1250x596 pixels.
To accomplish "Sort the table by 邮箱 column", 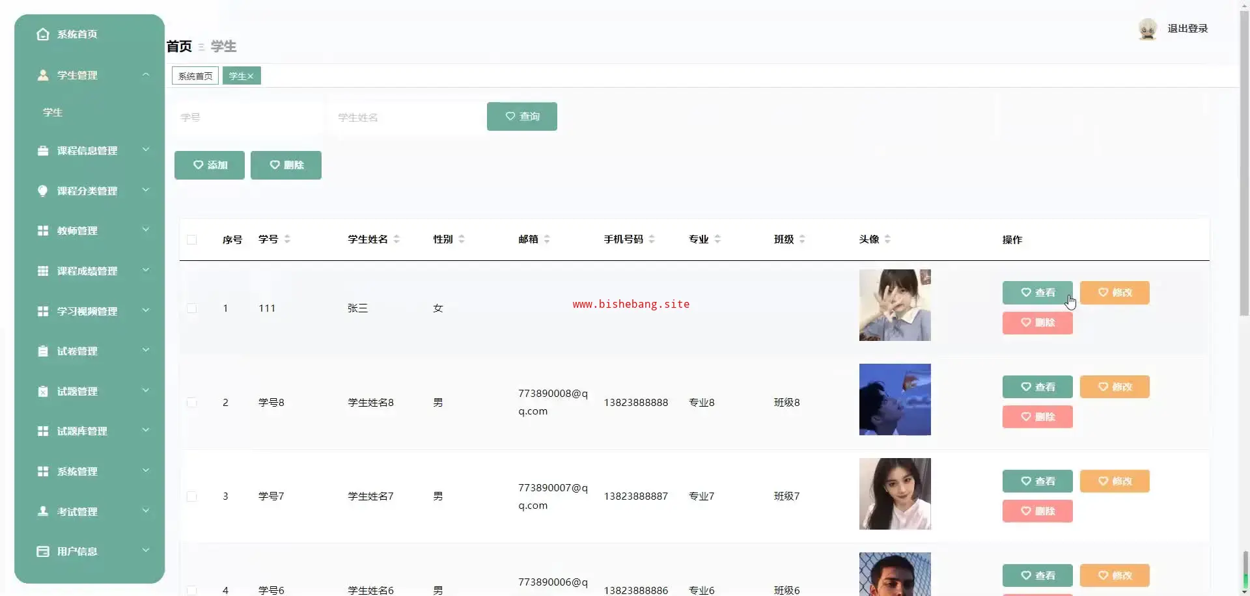I will (x=547, y=239).
